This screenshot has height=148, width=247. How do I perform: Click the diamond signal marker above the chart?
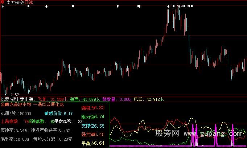(x=118, y=6)
